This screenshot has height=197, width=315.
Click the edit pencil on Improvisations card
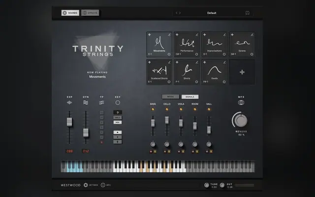point(224,35)
